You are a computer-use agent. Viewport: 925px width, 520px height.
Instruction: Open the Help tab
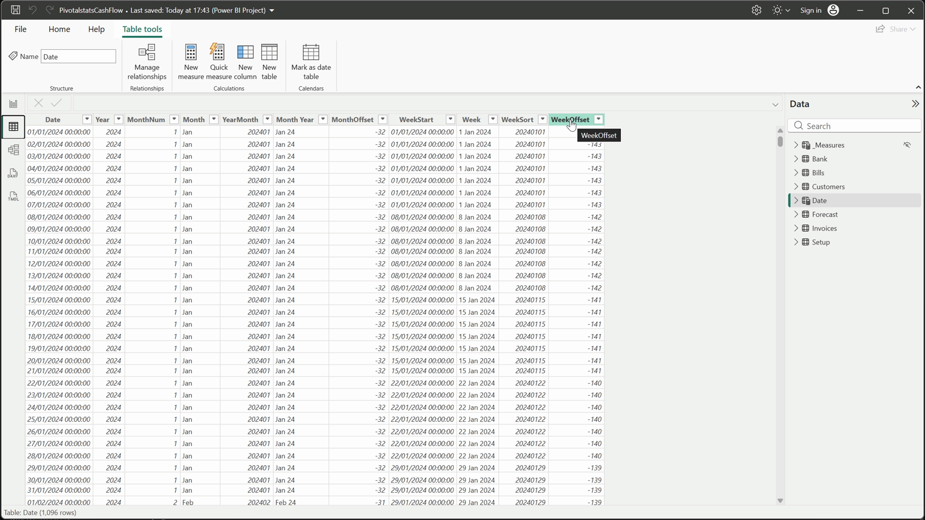pos(96,29)
